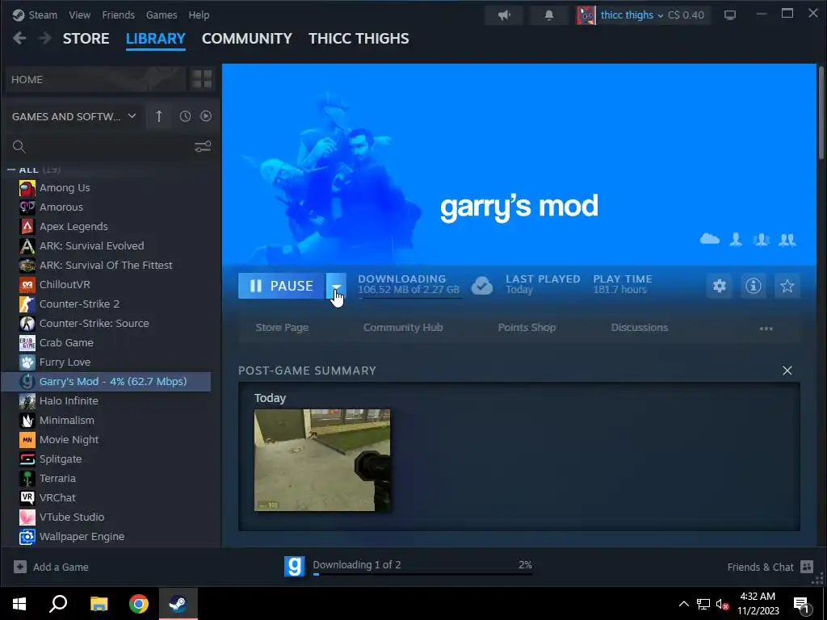Toggle the ready-to-play filter icon
The width and height of the screenshot is (827, 620).
click(x=206, y=116)
